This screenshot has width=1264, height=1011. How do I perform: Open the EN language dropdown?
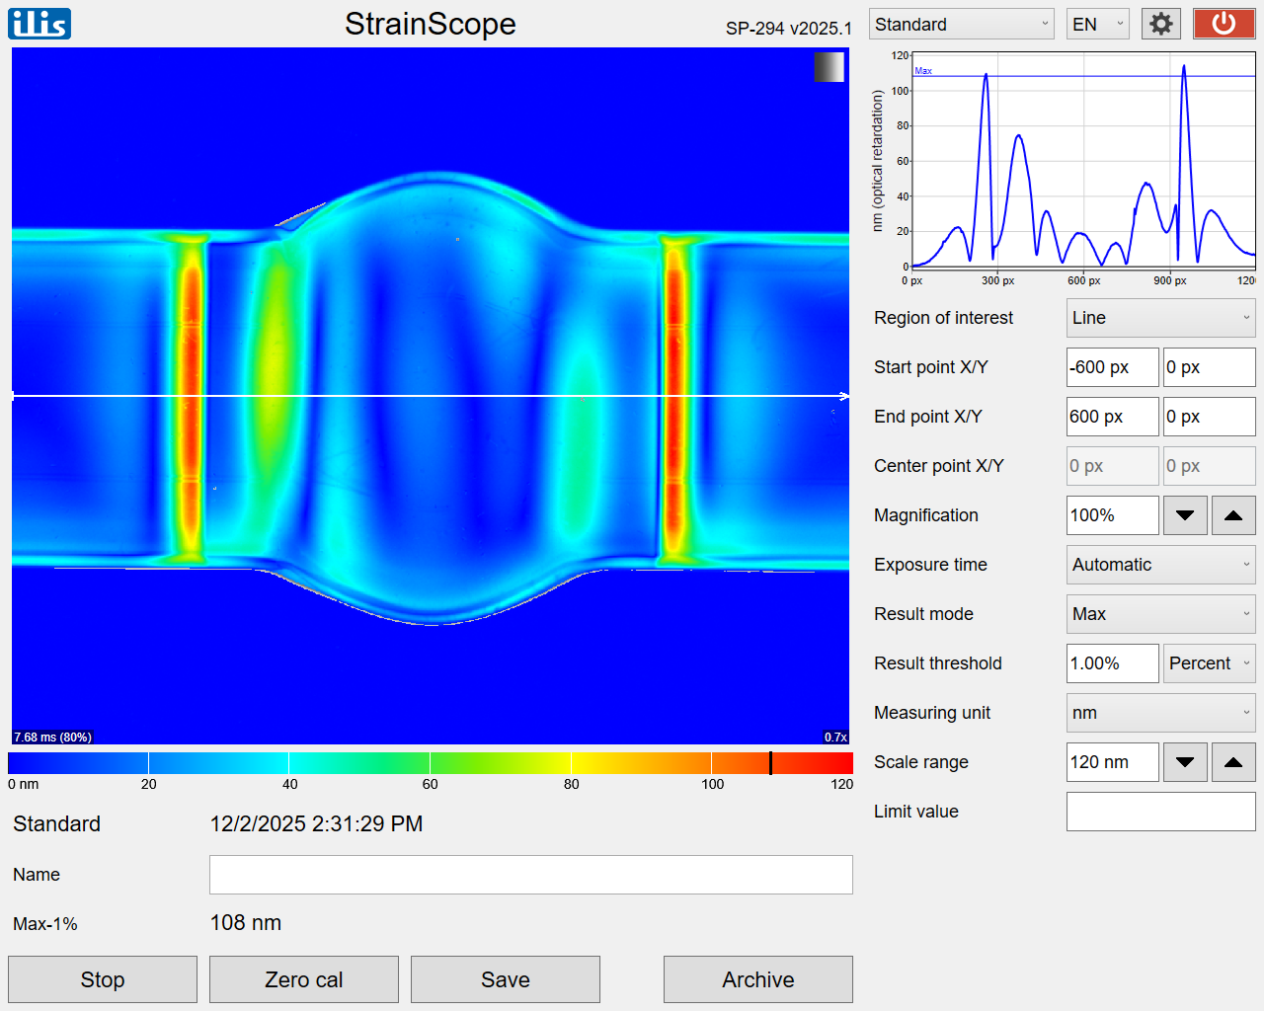point(1097,25)
